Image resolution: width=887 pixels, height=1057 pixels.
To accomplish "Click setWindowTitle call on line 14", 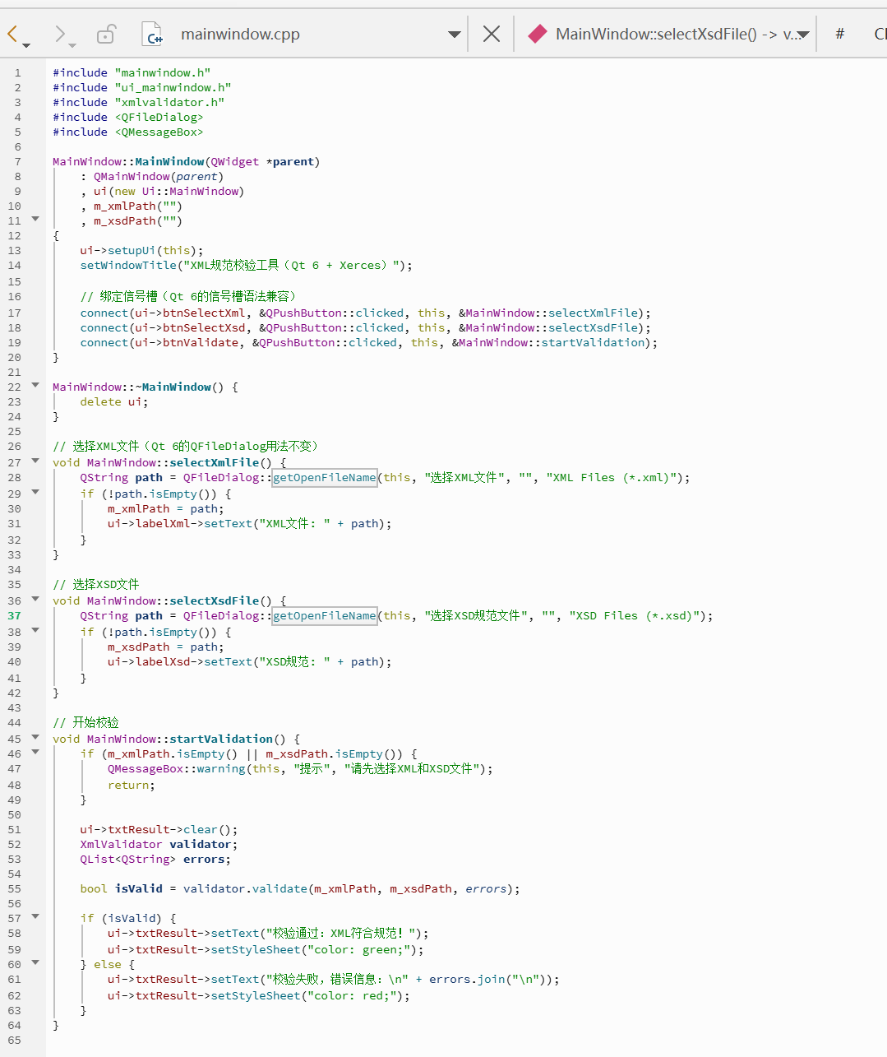I will [128, 265].
